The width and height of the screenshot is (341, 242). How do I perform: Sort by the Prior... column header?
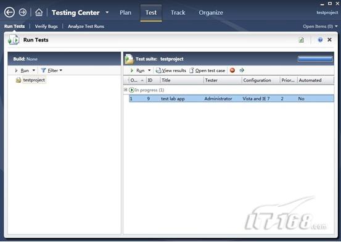pos(289,80)
